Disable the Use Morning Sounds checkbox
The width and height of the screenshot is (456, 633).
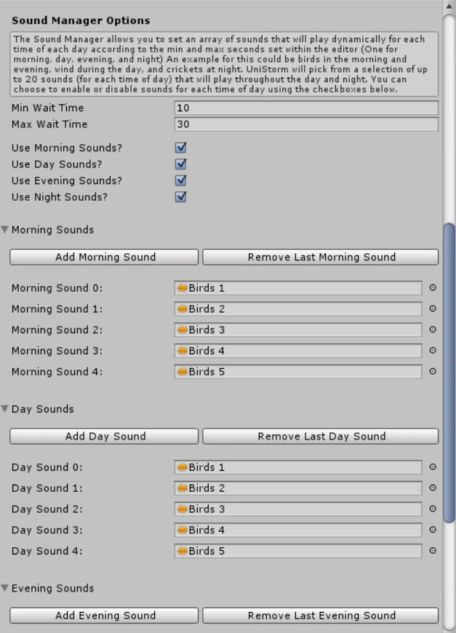coord(181,148)
